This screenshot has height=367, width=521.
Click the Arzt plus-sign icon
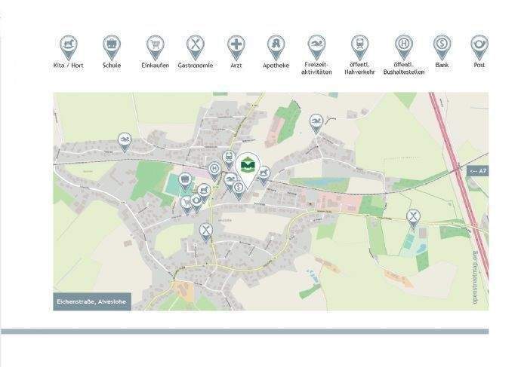(236, 46)
